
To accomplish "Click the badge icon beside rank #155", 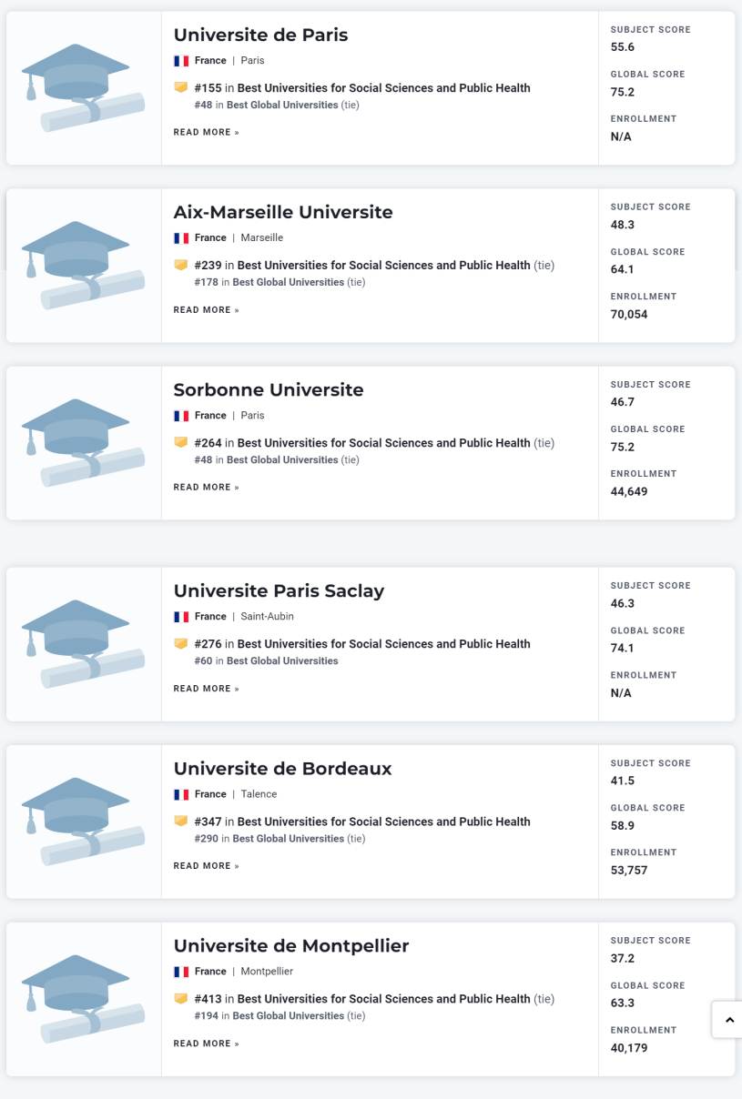I will point(181,87).
